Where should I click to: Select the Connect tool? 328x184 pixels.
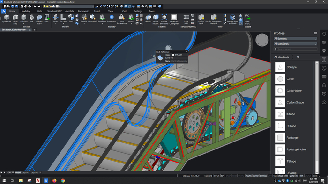[x=63, y=19]
